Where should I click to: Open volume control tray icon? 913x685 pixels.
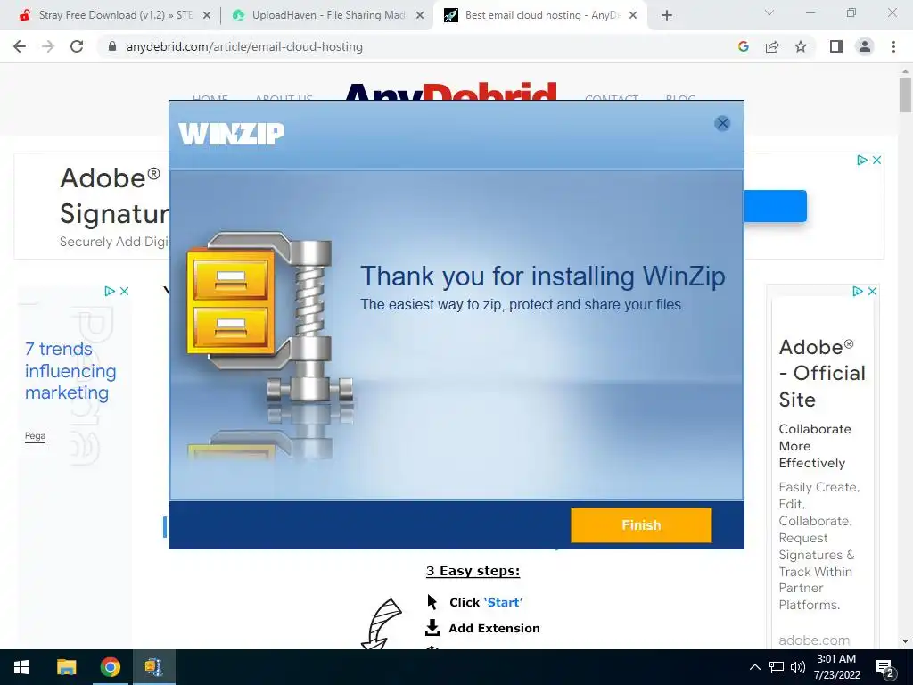tap(798, 667)
